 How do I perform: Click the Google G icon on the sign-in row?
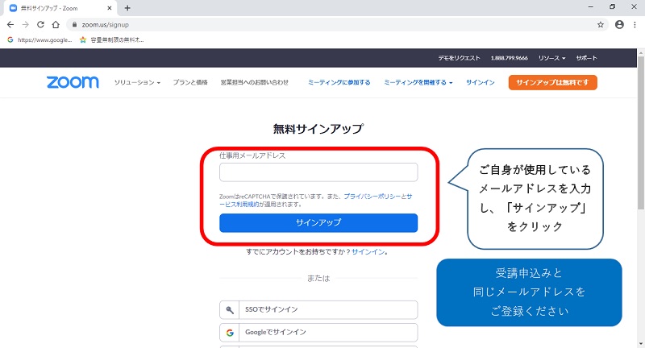coord(230,333)
